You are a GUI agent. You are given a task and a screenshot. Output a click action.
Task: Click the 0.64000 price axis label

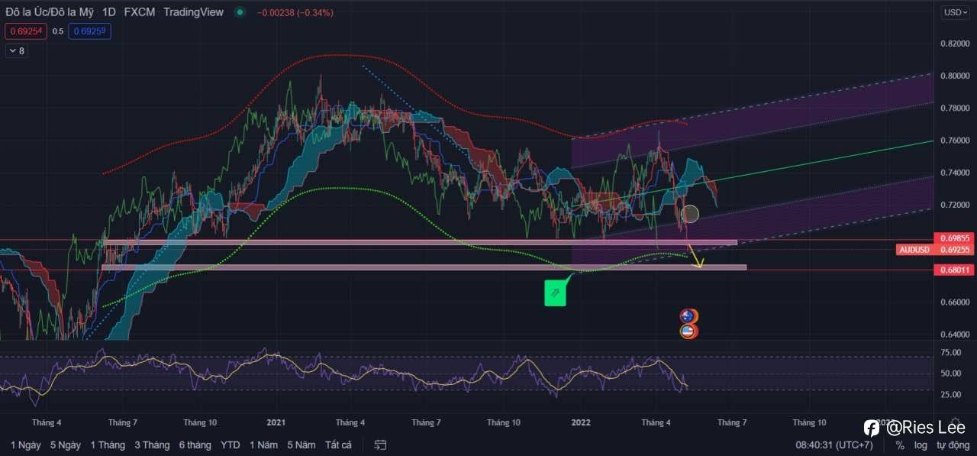click(956, 335)
